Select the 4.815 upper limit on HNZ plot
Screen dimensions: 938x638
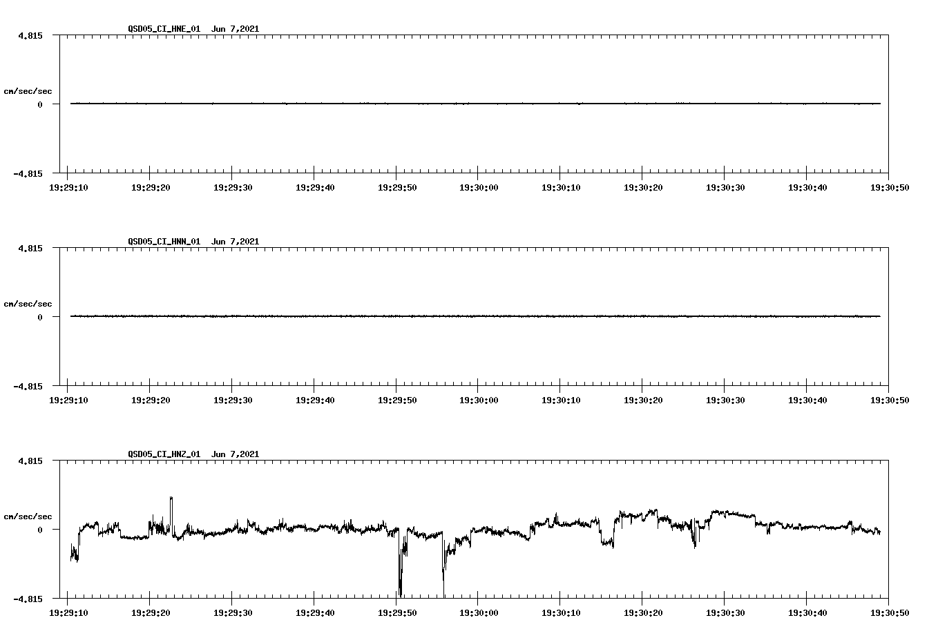click(x=30, y=461)
